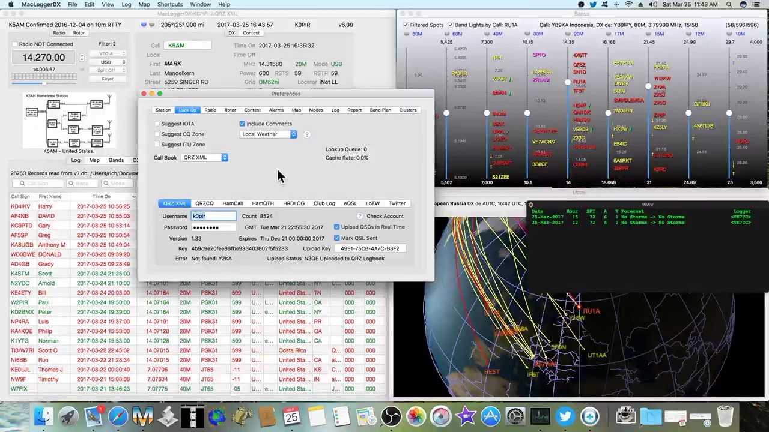769x432 pixels.
Task: Click the Rotor segment button
Action: pyautogui.click(x=79, y=33)
